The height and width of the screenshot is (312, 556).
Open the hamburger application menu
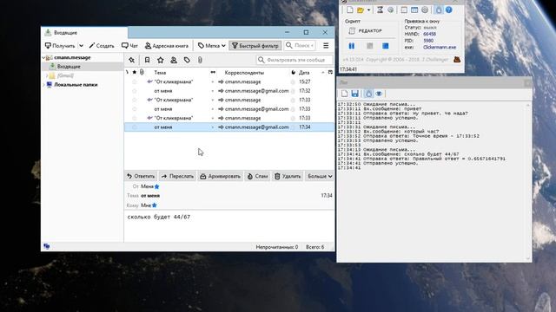pos(326,46)
